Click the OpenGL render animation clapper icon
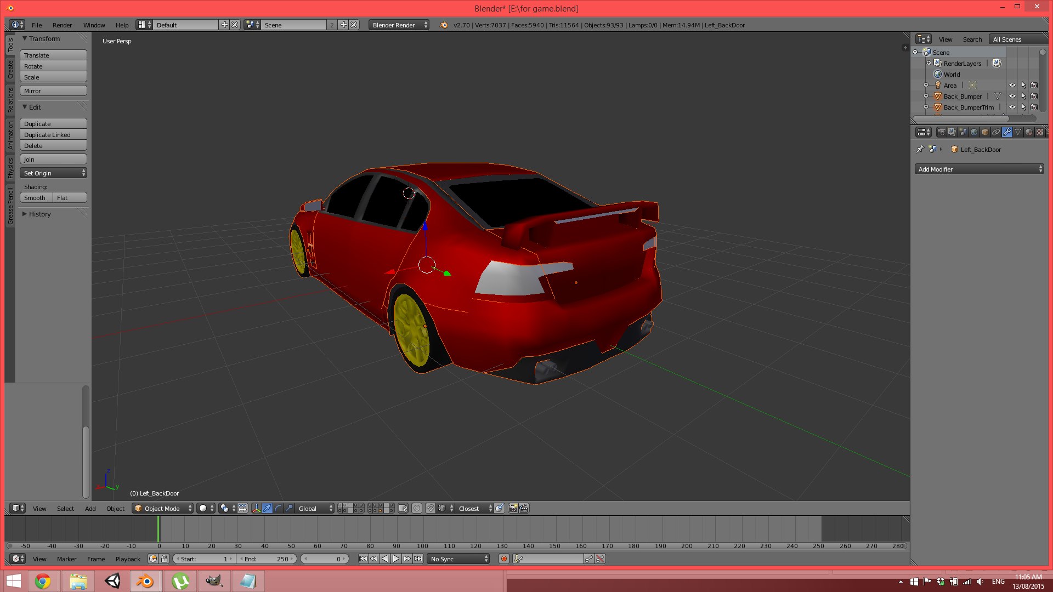The height and width of the screenshot is (592, 1053). pos(524,509)
